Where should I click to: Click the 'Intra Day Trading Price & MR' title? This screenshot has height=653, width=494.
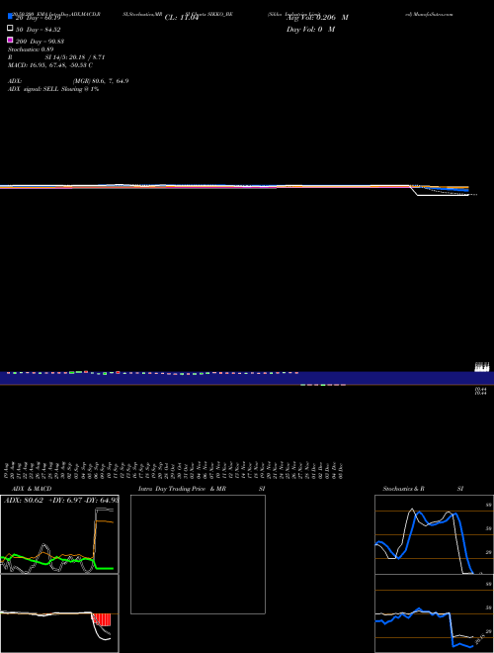182,489
